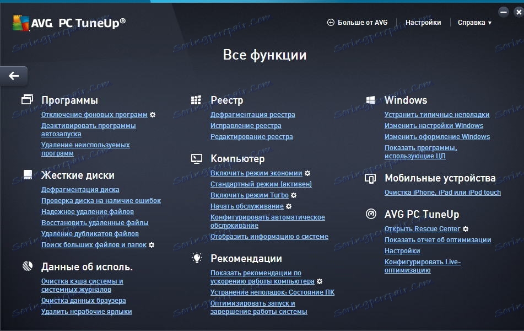Open Оптимизировать запуск и завершение работы системы
The height and width of the screenshot is (331, 524).
[x=258, y=308]
